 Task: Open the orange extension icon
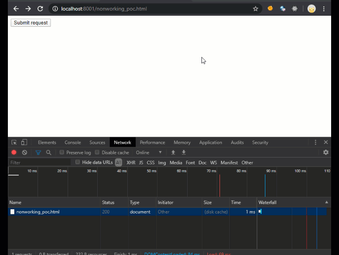coord(270,8)
